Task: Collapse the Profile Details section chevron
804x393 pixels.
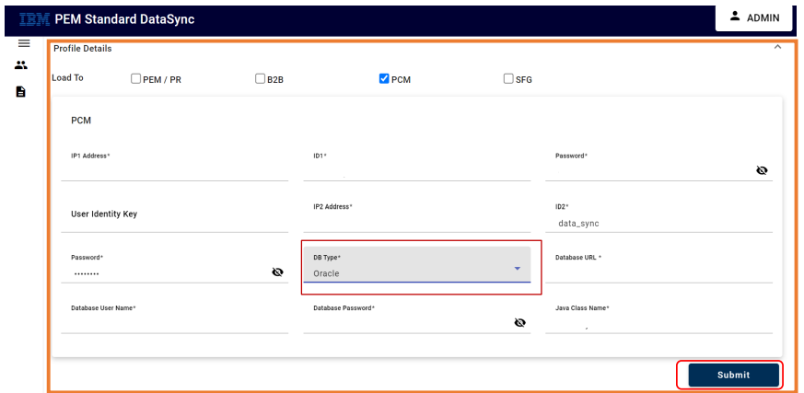Action: [777, 47]
